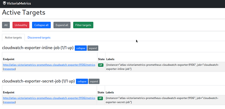Expand the cloudwatch-exporter-secret-job group
The width and height of the screenshot is (225, 109).
click(94, 81)
